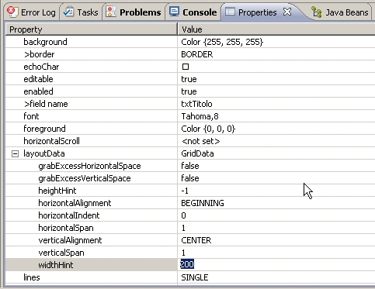Screen dimensions: 375x289
Task: Collapse the layoutData property node
Action: tap(16, 154)
